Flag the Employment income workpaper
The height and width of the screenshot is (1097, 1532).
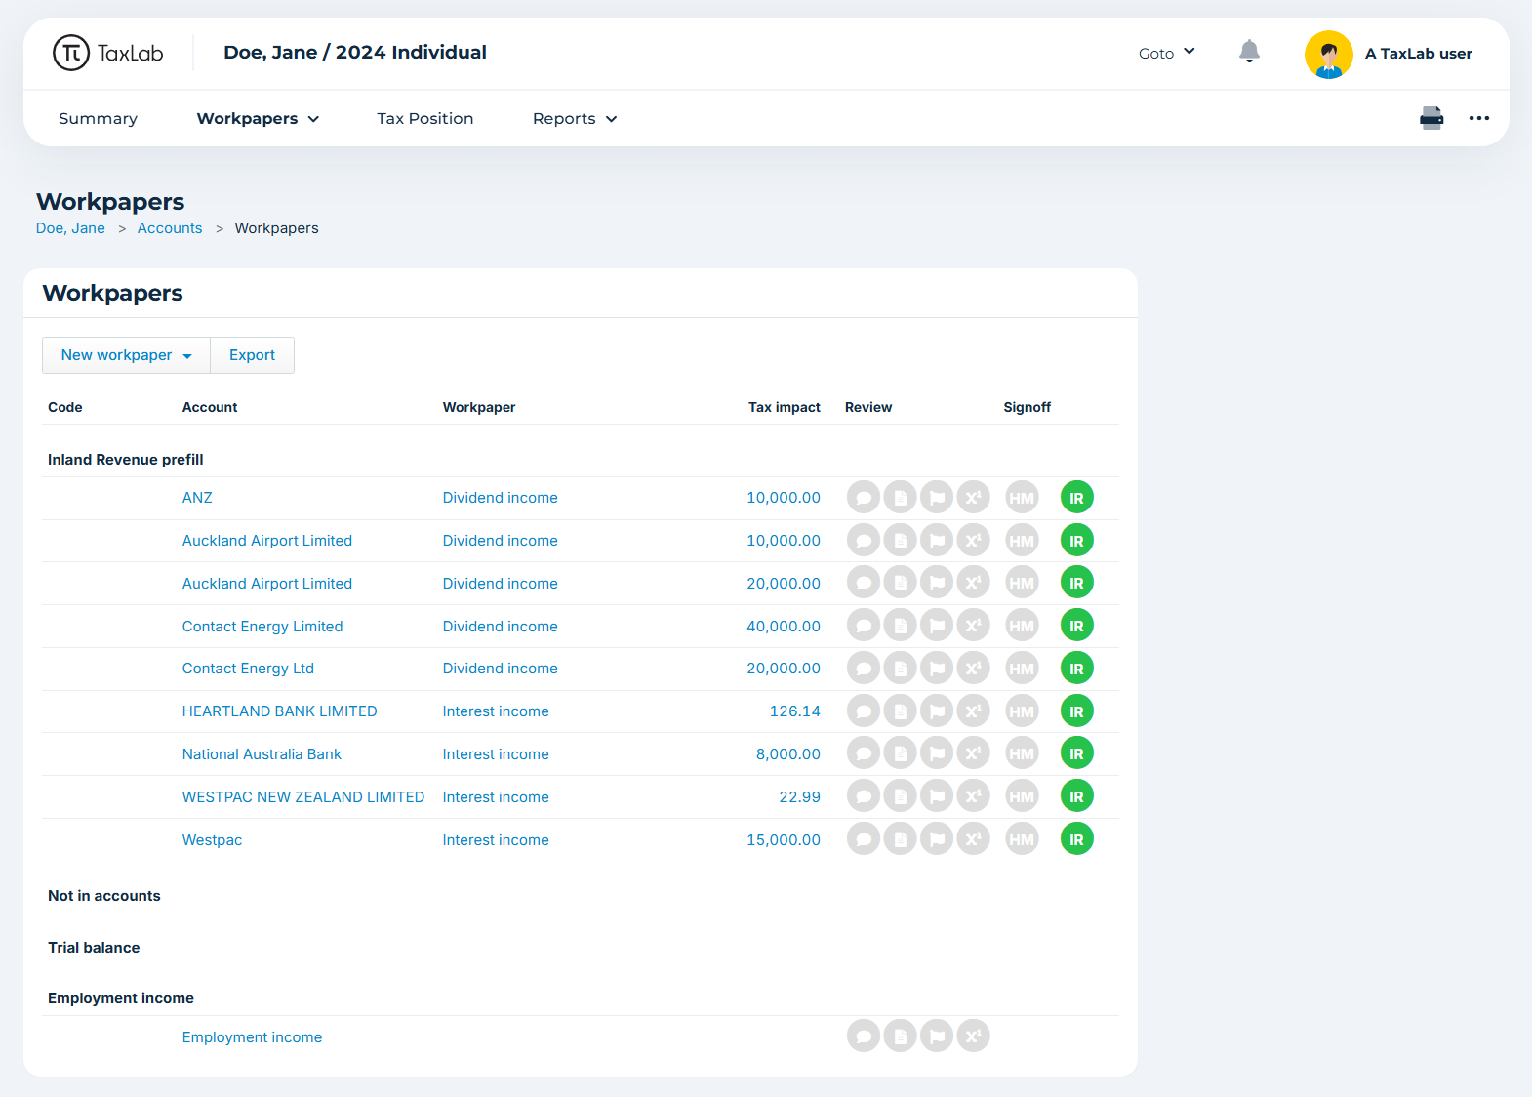[x=937, y=1036]
